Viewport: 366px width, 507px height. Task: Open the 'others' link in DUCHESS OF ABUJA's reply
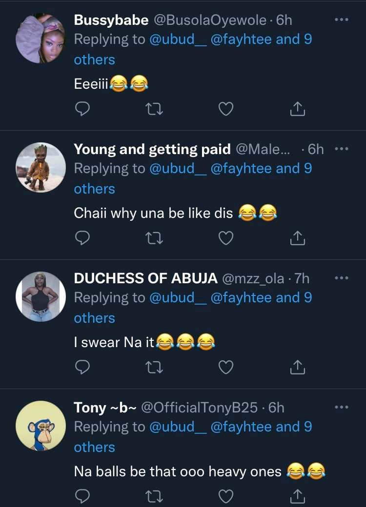pyautogui.click(x=94, y=318)
